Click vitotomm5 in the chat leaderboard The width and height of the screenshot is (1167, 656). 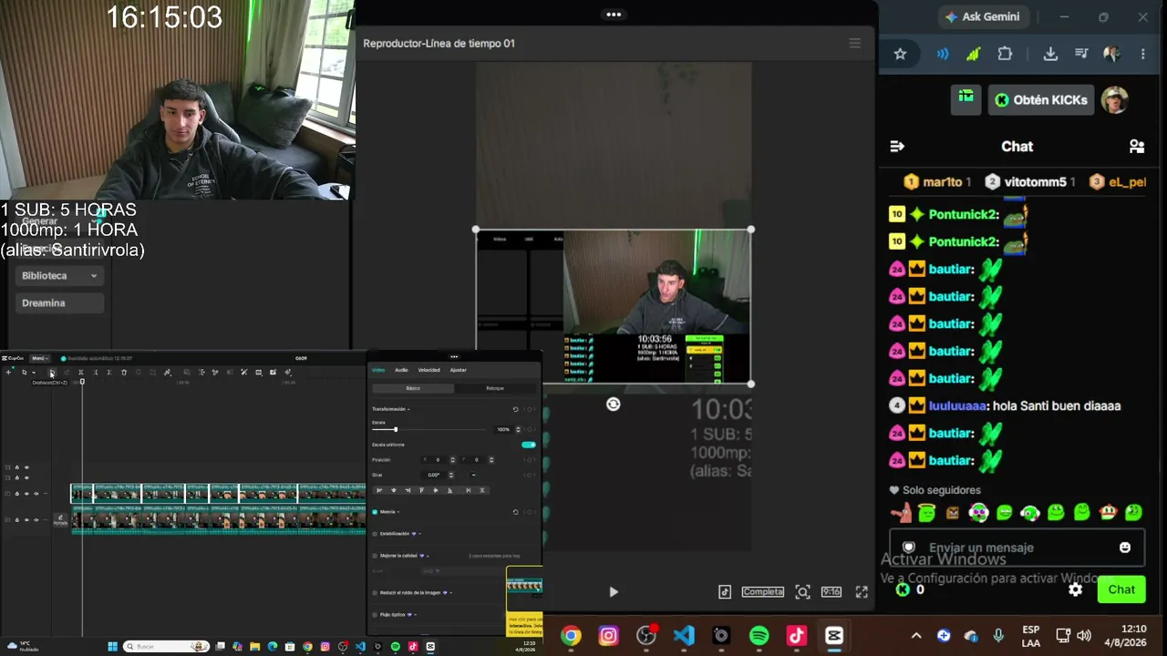point(1035,182)
